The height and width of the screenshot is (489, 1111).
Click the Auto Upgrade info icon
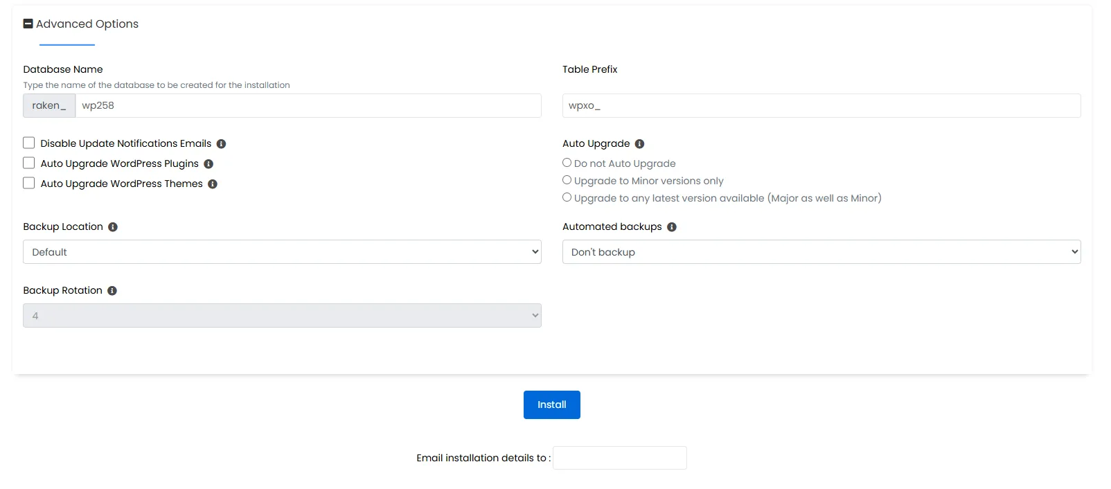pyautogui.click(x=639, y=144)
